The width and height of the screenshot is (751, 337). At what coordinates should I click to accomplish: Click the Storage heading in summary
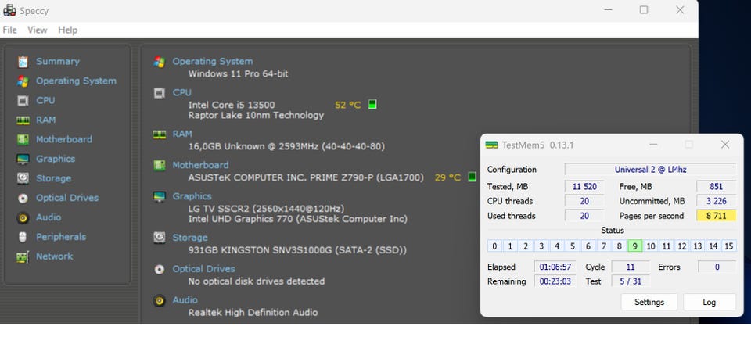[x=190, y=238]
